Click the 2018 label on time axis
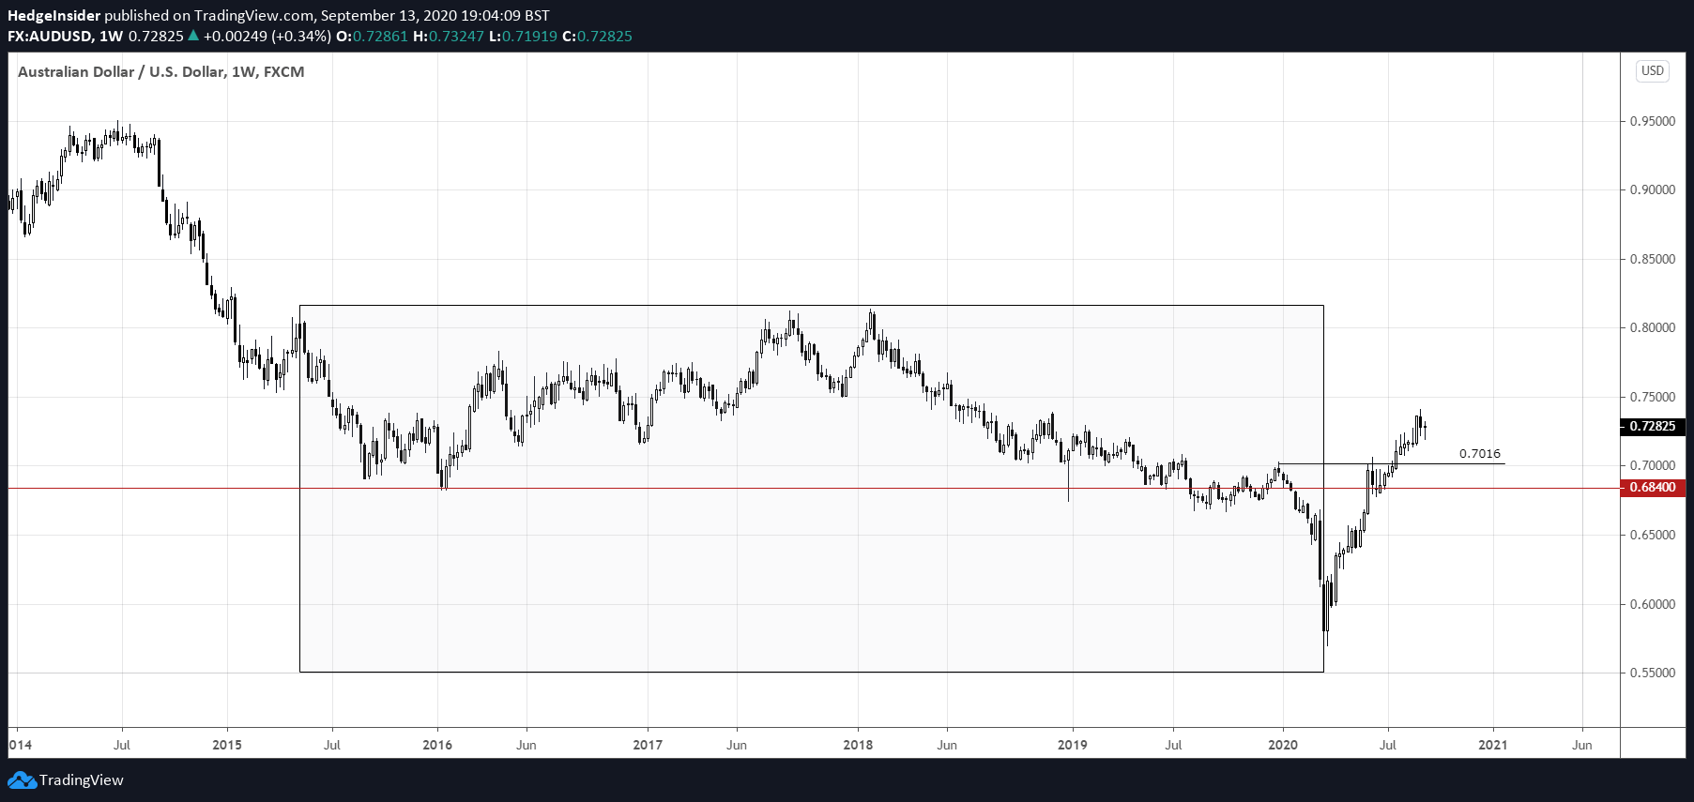1694x802 pixels. 858,746
